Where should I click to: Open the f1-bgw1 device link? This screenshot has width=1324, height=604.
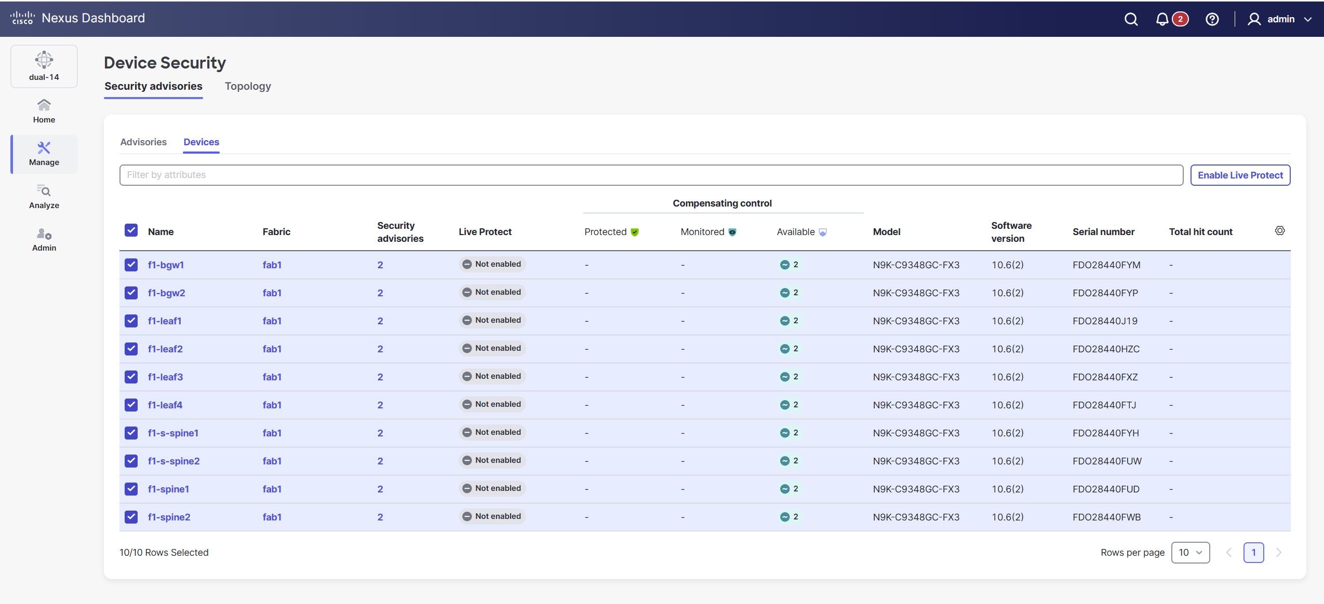[165, 264]
